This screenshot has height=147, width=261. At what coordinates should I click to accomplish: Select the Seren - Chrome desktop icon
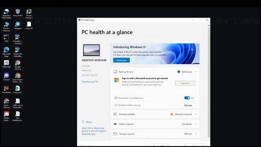click(x=7, y=103)
